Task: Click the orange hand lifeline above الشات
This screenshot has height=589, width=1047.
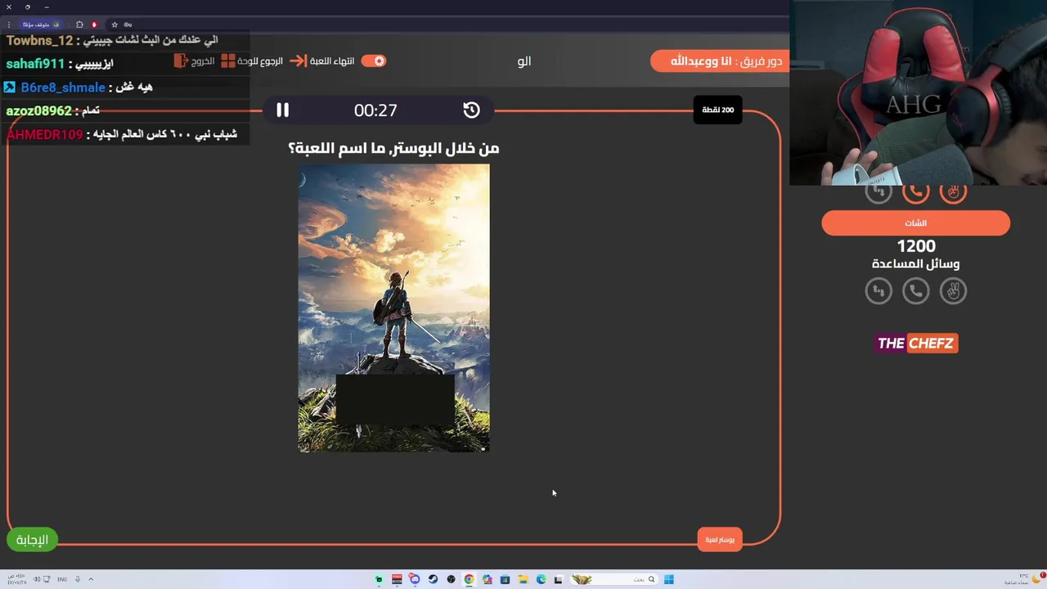Action: point(953,193)
